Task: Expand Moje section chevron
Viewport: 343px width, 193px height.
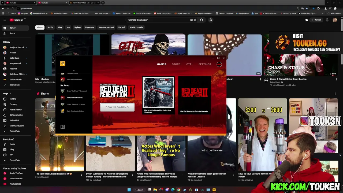Action: pos(10,94)
